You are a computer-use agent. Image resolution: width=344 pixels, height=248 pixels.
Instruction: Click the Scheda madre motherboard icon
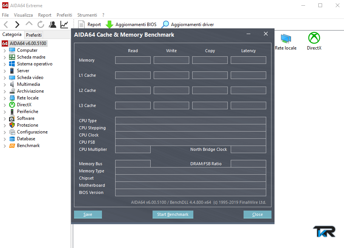point(12,57)
